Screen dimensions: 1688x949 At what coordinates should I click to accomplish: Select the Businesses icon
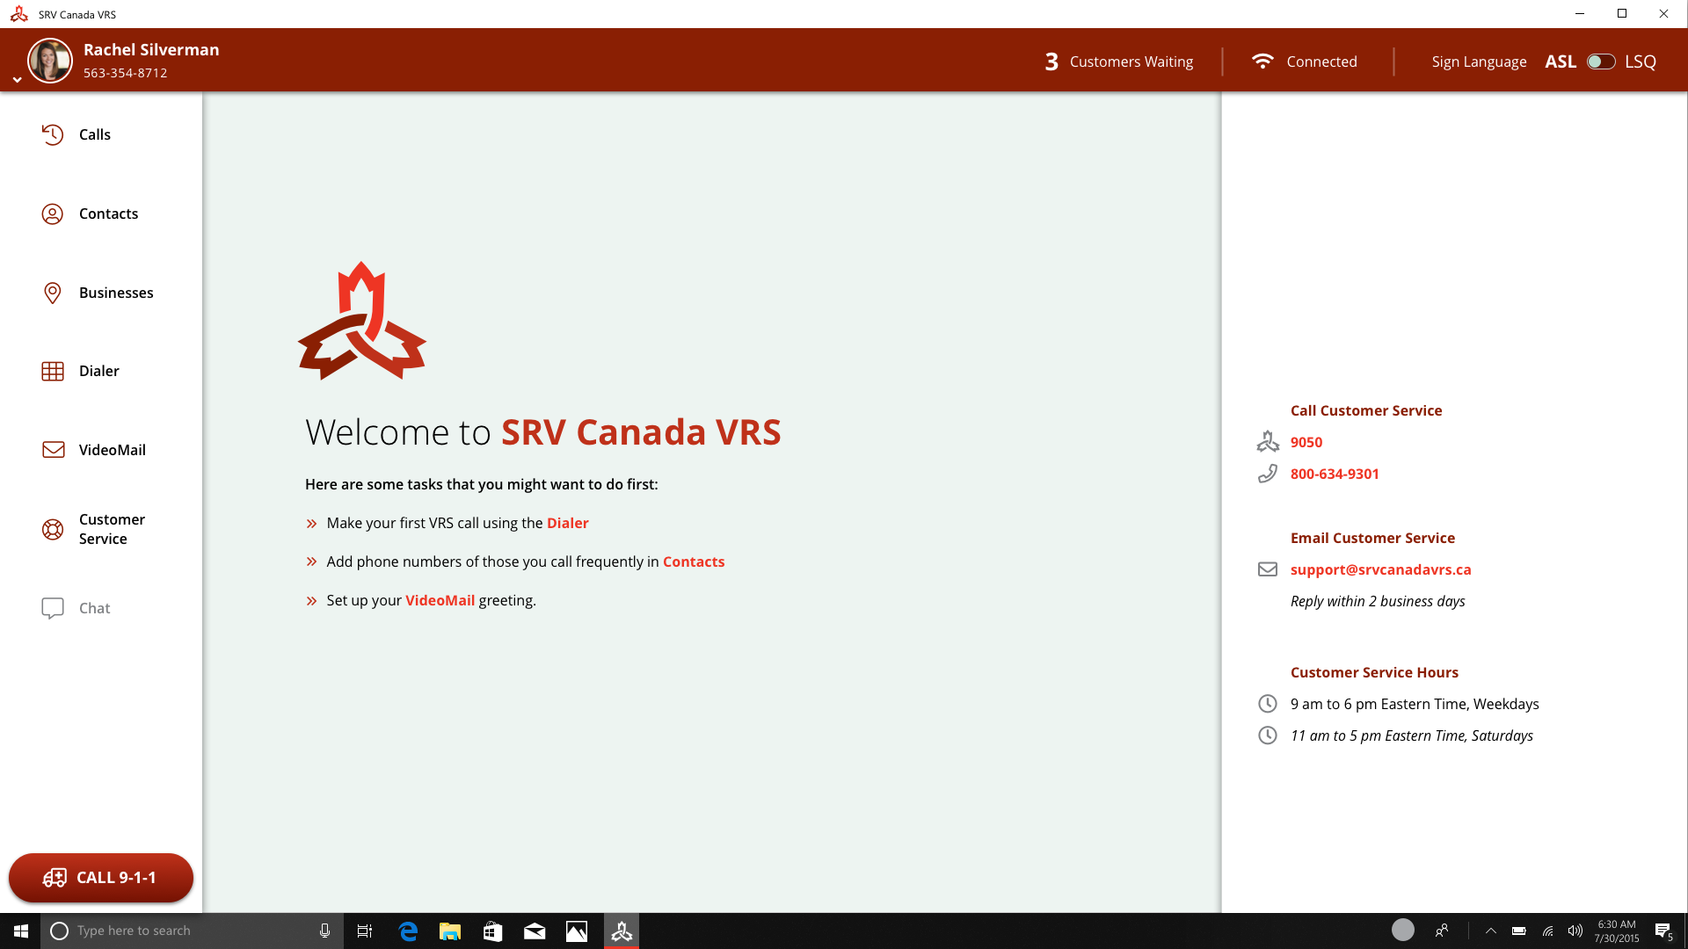coord(53,293)
